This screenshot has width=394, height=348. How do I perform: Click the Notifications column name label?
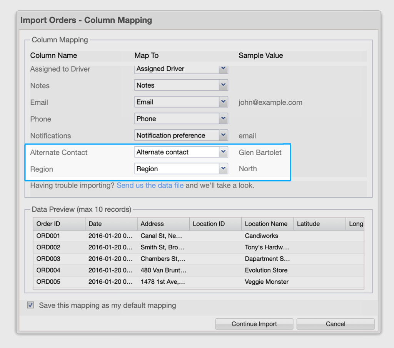tap(50, 136)
